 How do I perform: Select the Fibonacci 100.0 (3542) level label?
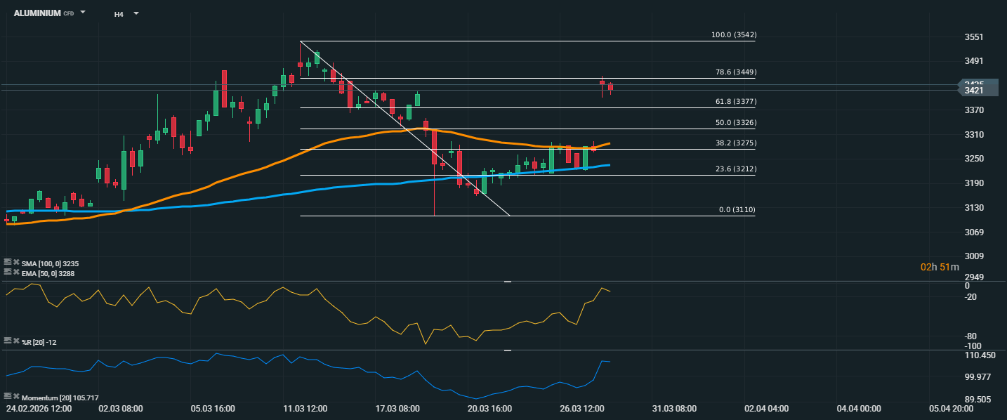pyautogui.click(x=734, y=35)
